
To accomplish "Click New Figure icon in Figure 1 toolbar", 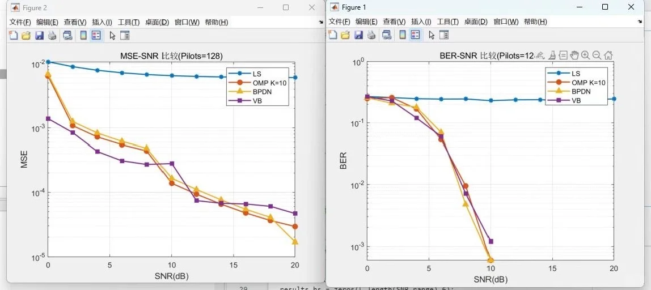I will pos(332,35).
